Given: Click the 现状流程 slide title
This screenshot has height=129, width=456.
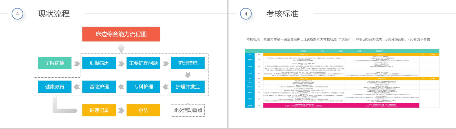Looking at the screenshot, I should click(x=54, y=14).
